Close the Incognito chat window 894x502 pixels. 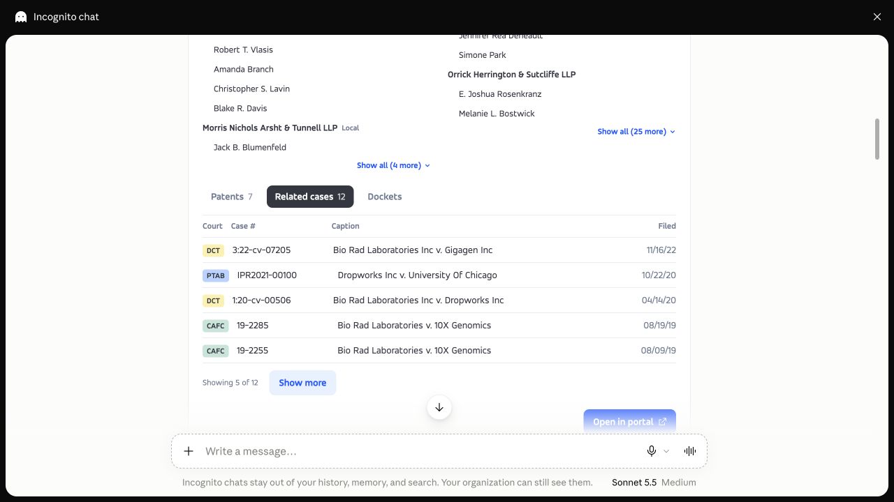[x=877, y=17]
